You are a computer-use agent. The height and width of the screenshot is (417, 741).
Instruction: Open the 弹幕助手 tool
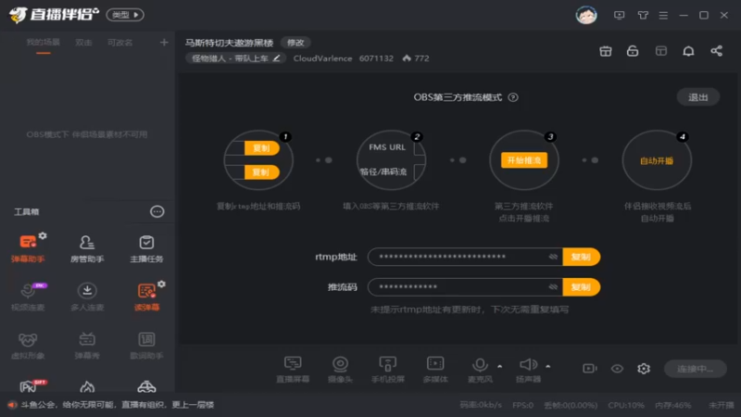pos(28,248)
